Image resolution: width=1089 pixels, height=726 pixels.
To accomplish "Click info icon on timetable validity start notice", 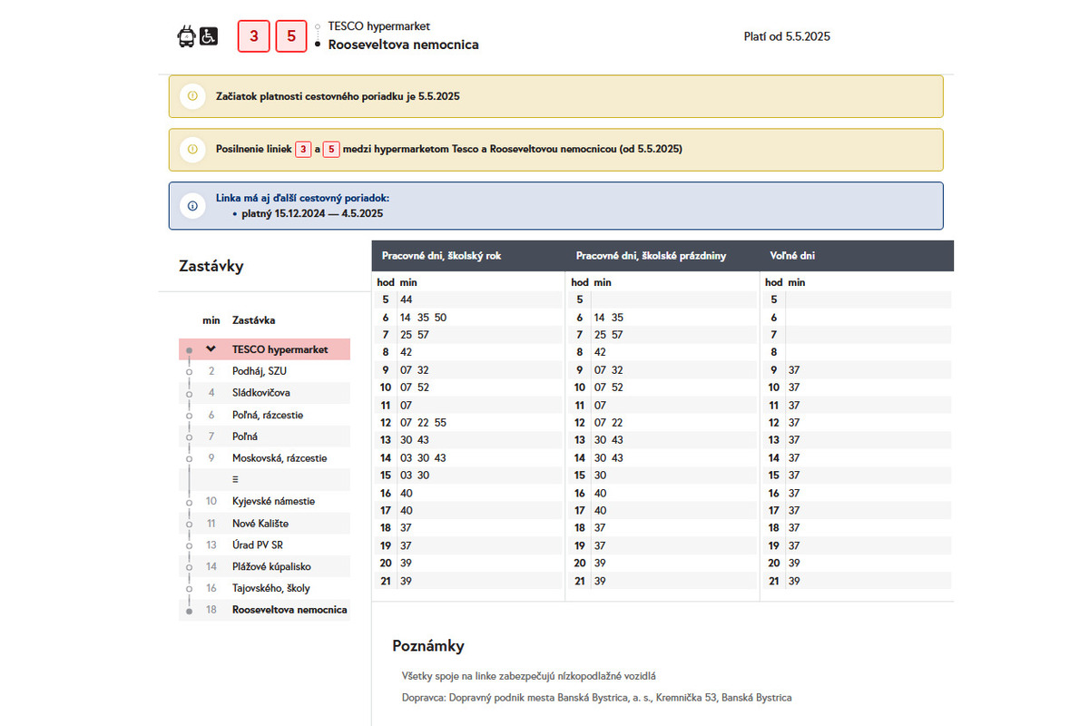I will pos(192,96).
